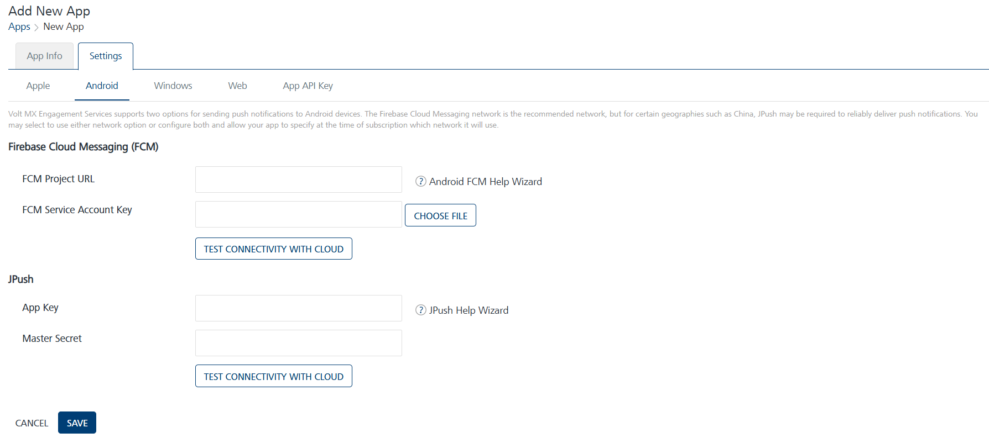Open the App API Key tab

point(308,86)
